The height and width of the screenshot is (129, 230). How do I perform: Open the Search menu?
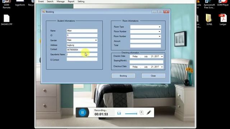[50, 1]
